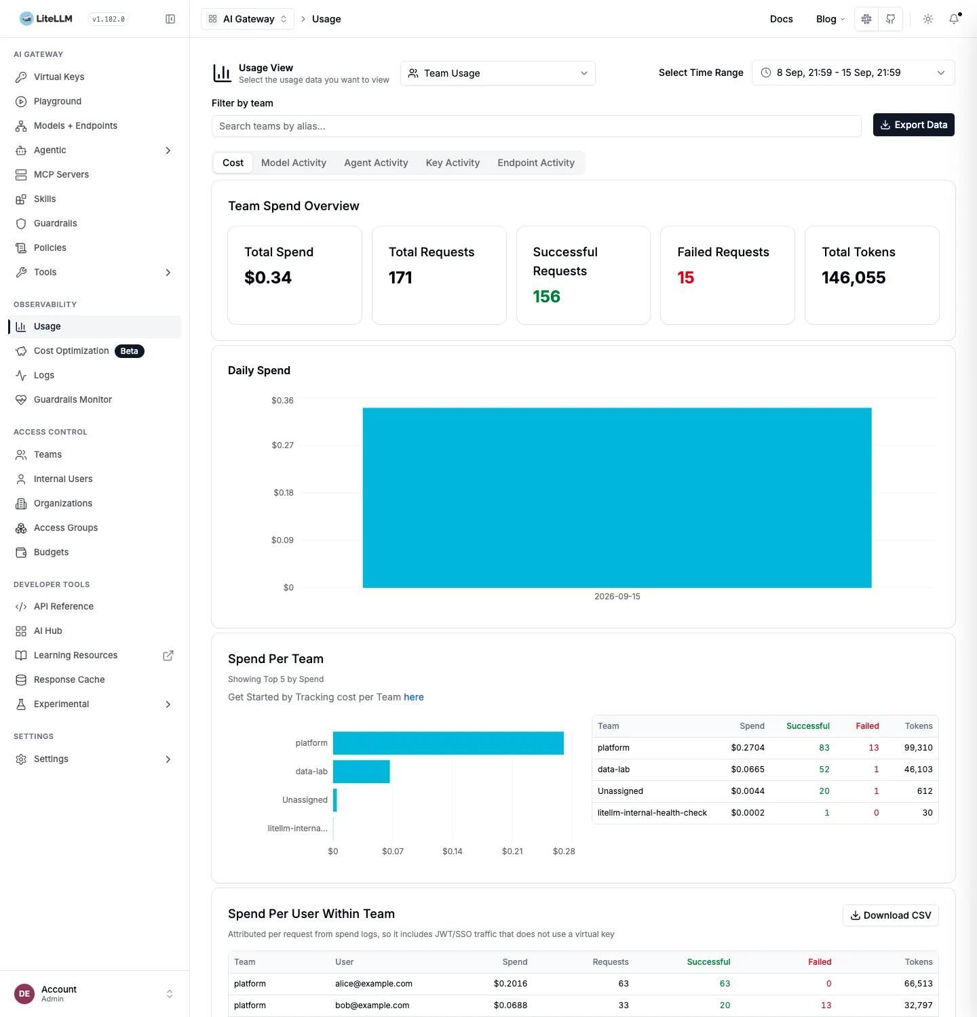Viewport: 977px width, 1017px height.
Task: Open the GitHub icon in the header
Action: (891, 19)
